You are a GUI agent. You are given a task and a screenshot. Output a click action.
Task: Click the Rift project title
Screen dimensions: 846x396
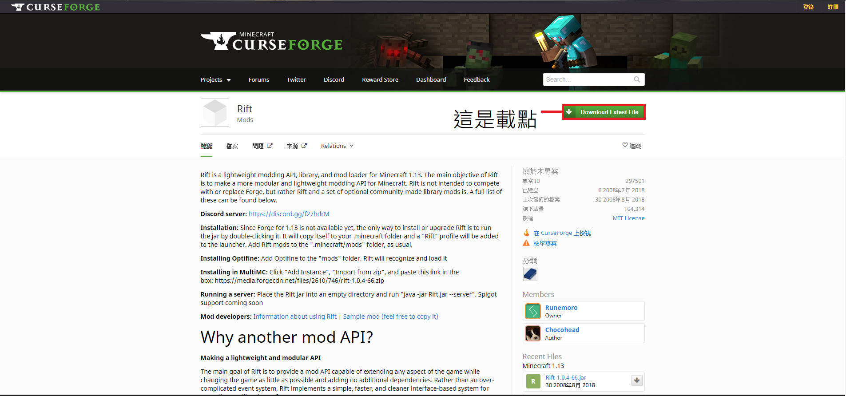point(245,109)
